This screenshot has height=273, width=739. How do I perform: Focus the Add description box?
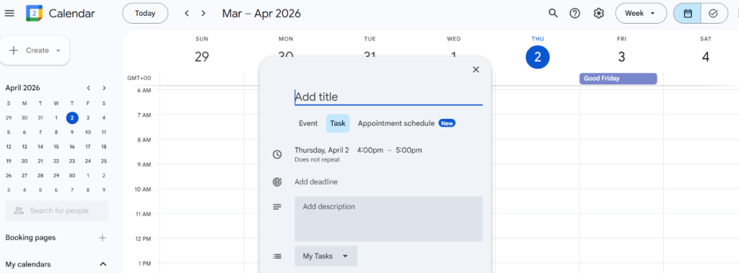click(388, 219)
